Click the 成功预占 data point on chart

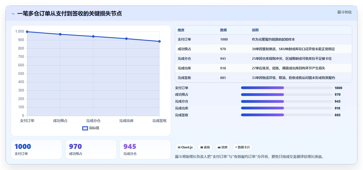60,34
